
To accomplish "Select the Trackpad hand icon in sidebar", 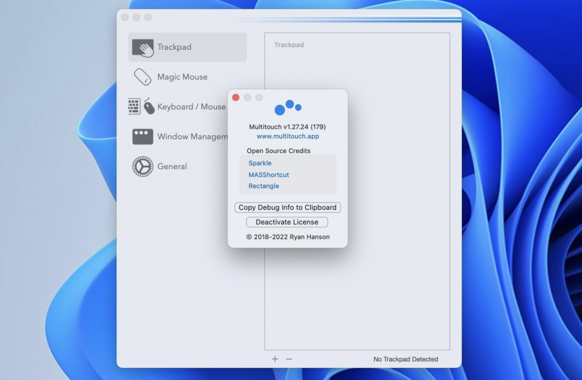I will [x=143, y=48].
